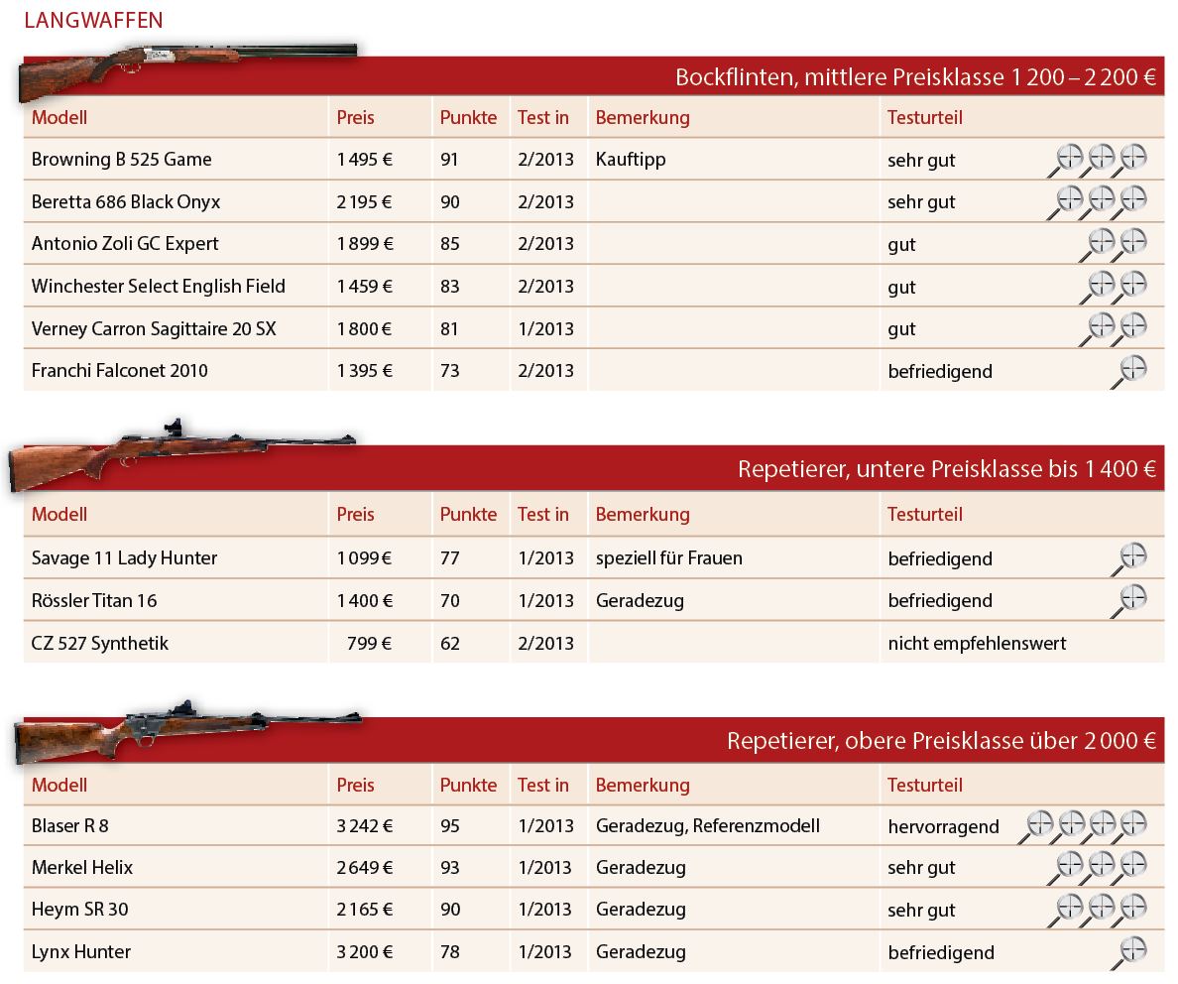Select the Verney Carron Sagittaire 20 SX entry

coord(154,328)
